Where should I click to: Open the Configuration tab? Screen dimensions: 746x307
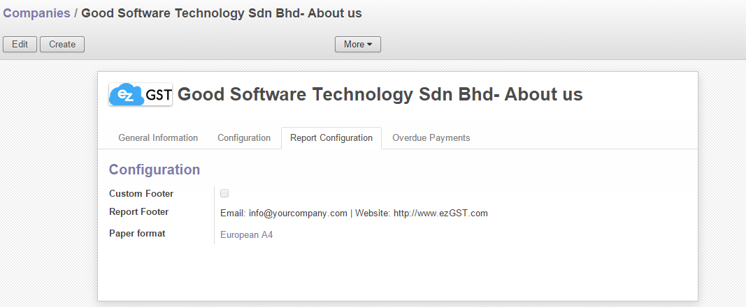point(244,138)
